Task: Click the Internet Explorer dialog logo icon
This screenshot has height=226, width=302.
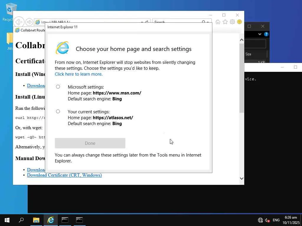Action: click(x=62, y=48)
